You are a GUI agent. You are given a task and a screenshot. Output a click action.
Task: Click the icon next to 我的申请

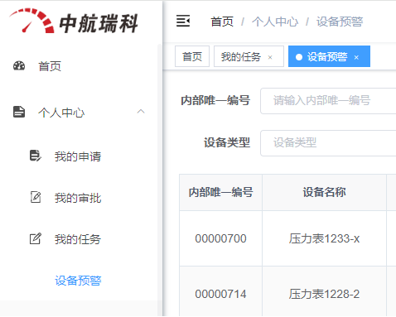point(36,156)
